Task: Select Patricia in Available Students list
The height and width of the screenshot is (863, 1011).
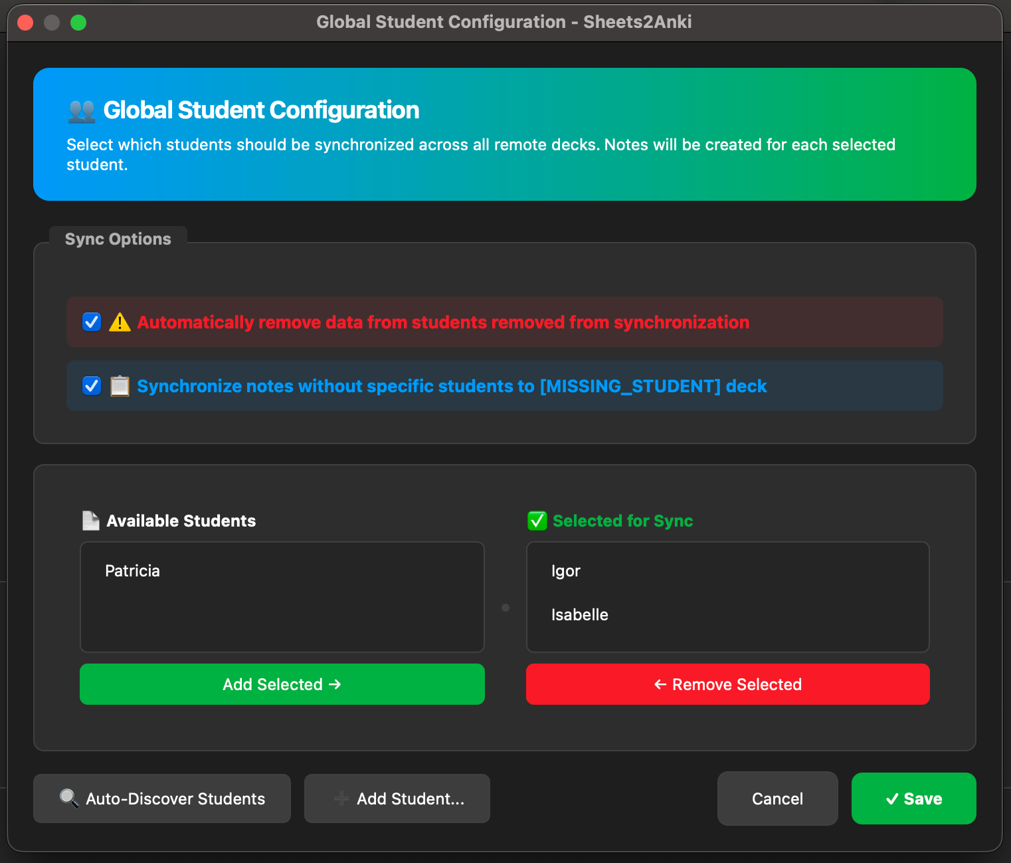Action: coord(133,571)
